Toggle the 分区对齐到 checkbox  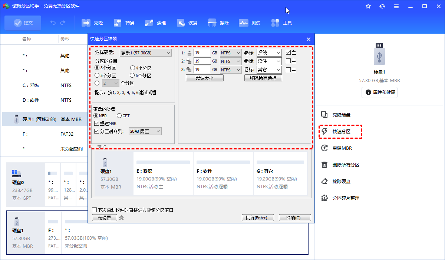[x=97, y=131]
